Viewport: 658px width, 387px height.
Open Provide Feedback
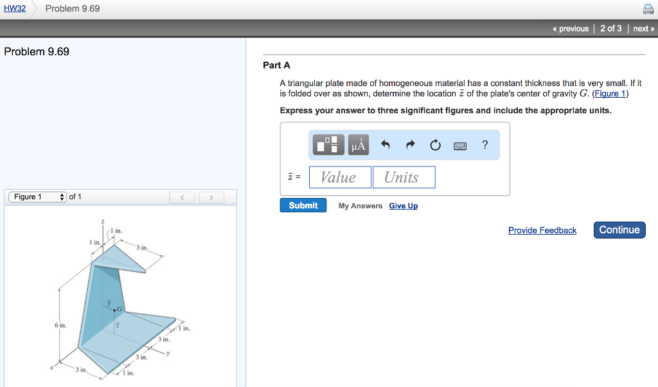[542, 230]
